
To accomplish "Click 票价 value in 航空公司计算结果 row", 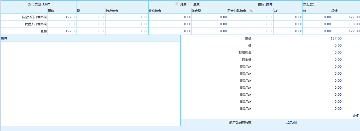I will [x=71, y=17].
